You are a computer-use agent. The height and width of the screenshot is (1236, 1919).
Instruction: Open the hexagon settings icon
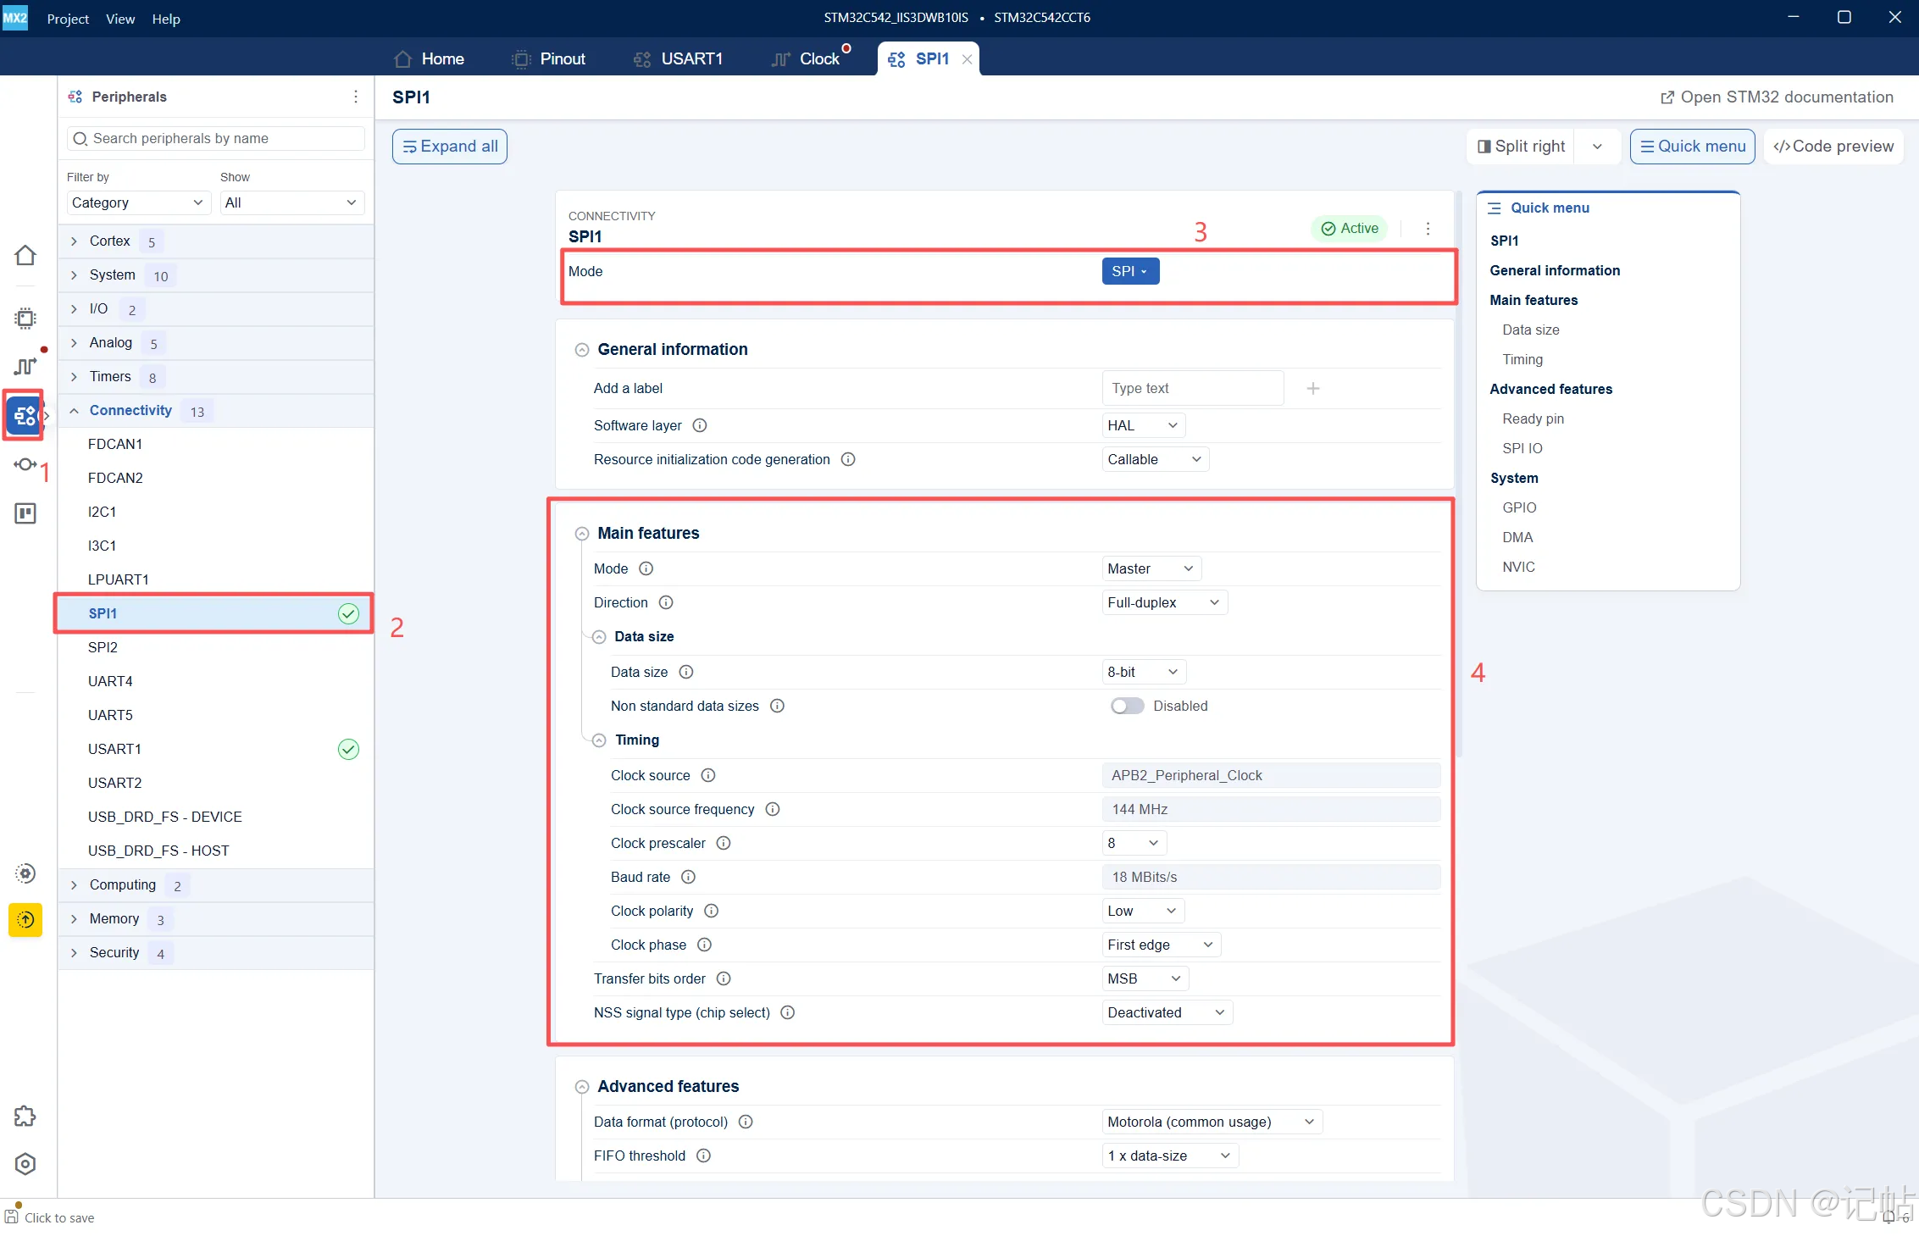click(25, 1164)
